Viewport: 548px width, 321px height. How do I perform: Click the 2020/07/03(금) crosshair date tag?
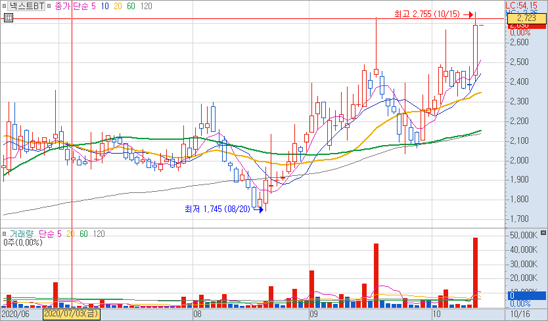[72, 314]
